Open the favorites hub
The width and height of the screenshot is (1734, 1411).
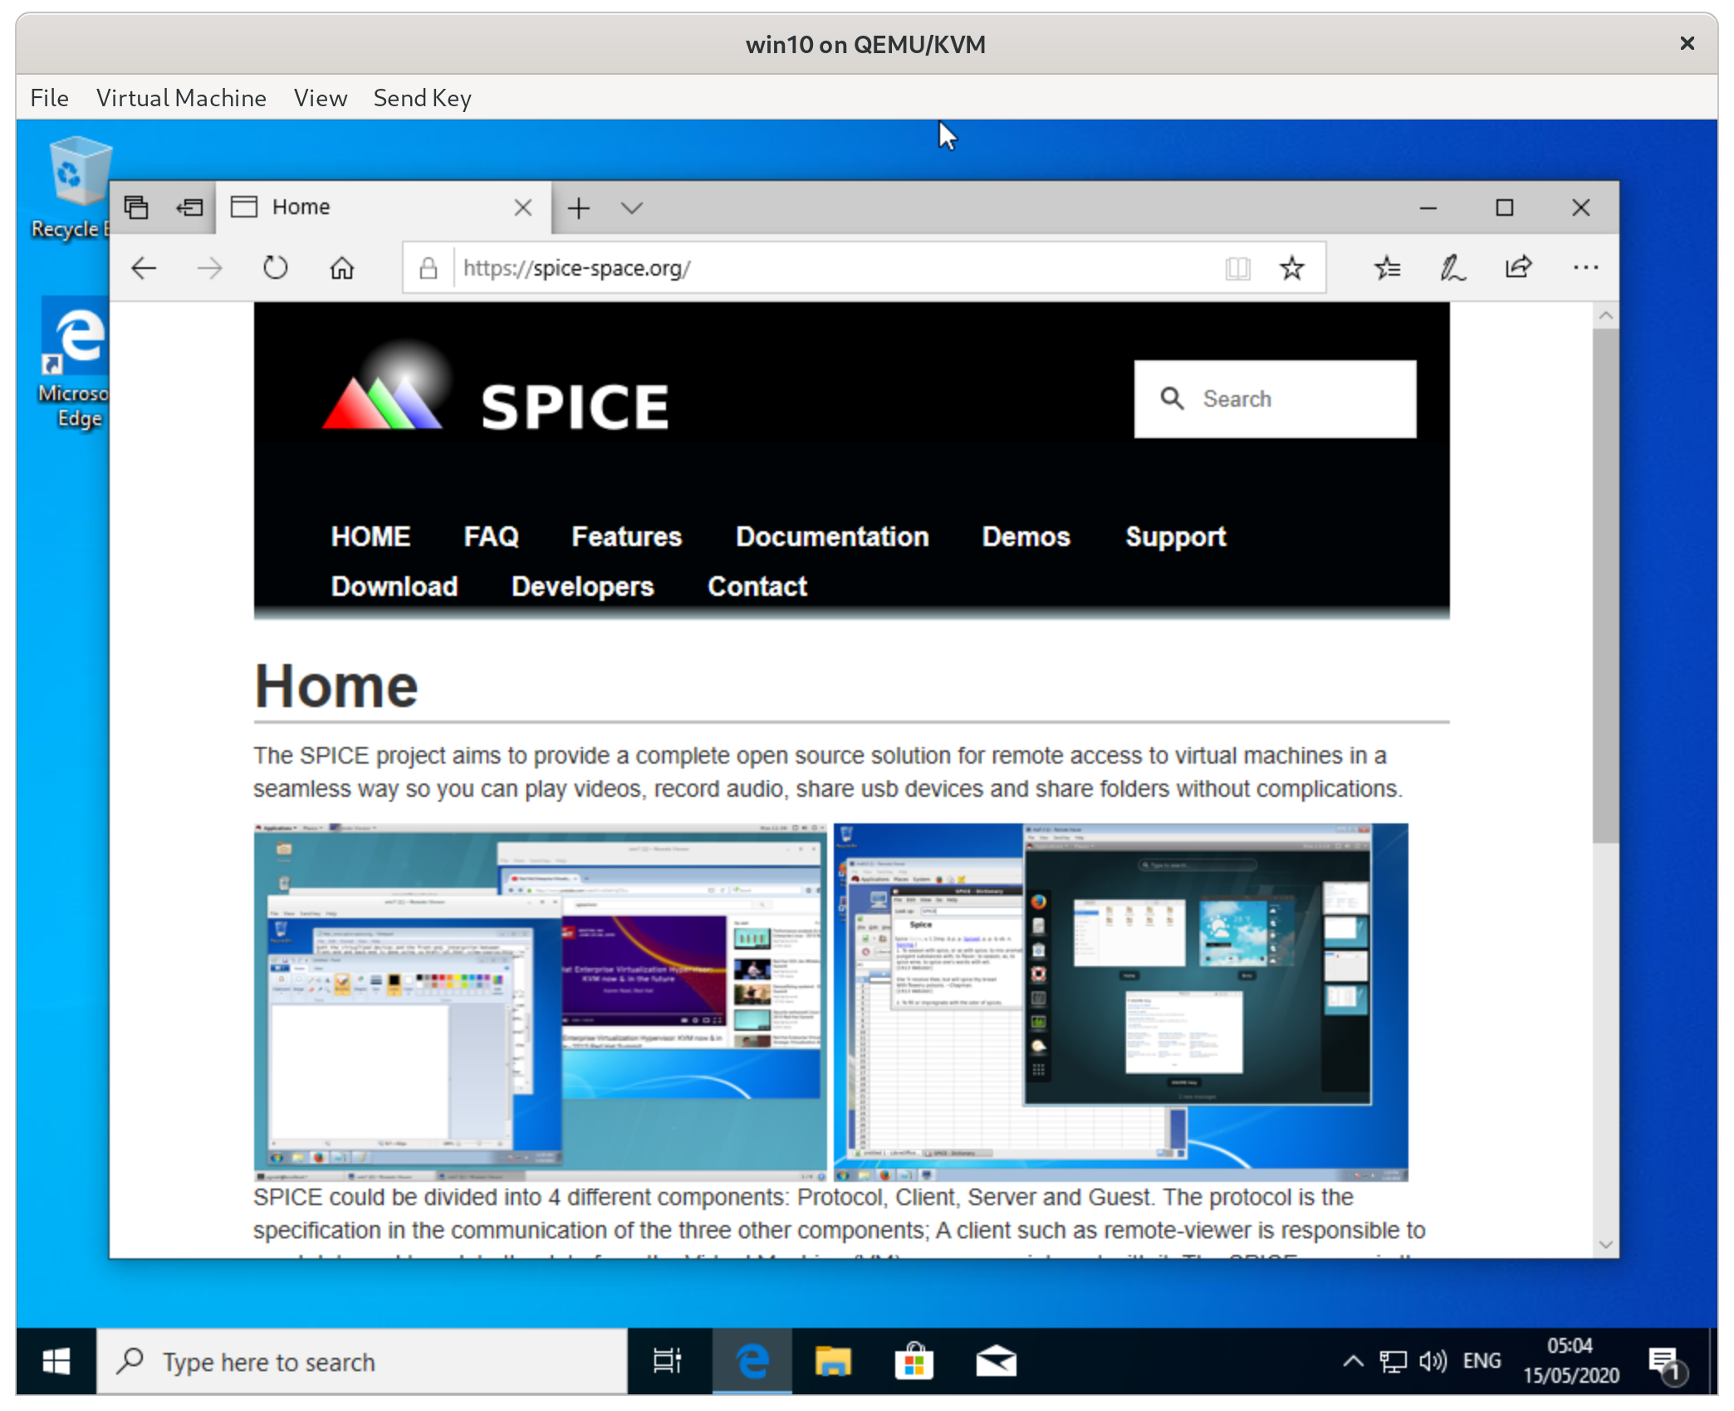click(1387, 267)
